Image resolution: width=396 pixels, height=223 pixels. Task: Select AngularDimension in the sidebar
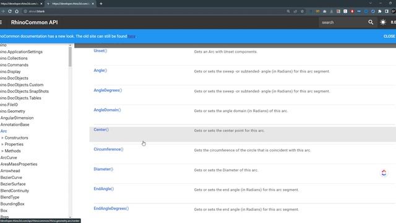[x=17, y=118]
